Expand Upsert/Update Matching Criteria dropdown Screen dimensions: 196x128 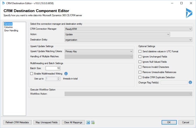click(99, 51)
